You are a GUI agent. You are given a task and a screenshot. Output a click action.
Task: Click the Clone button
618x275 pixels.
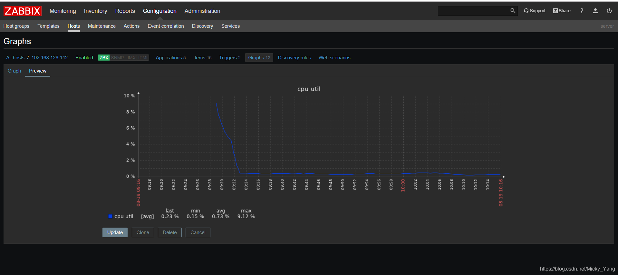(143, 232)
